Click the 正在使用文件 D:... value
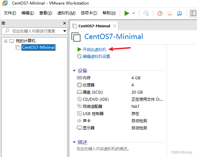 tap(147, 99)
